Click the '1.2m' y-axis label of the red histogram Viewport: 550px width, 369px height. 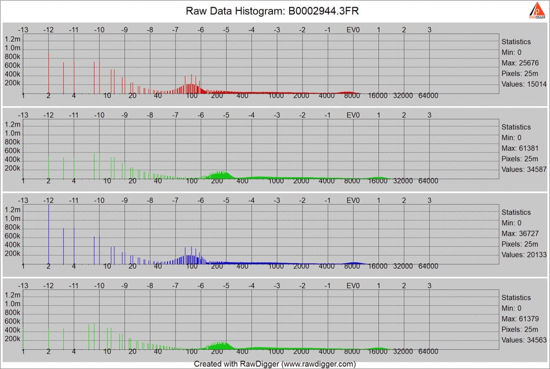click(x=12, y=39)
